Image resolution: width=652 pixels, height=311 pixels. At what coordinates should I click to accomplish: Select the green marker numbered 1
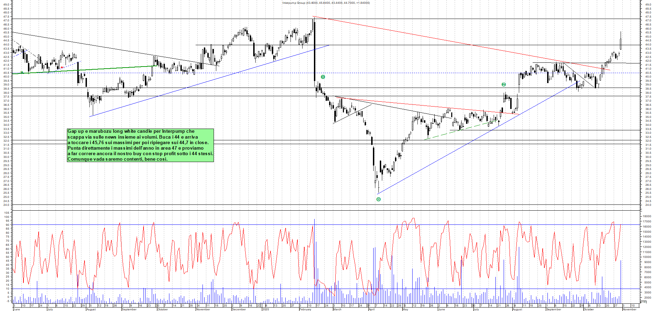(323, 77)
